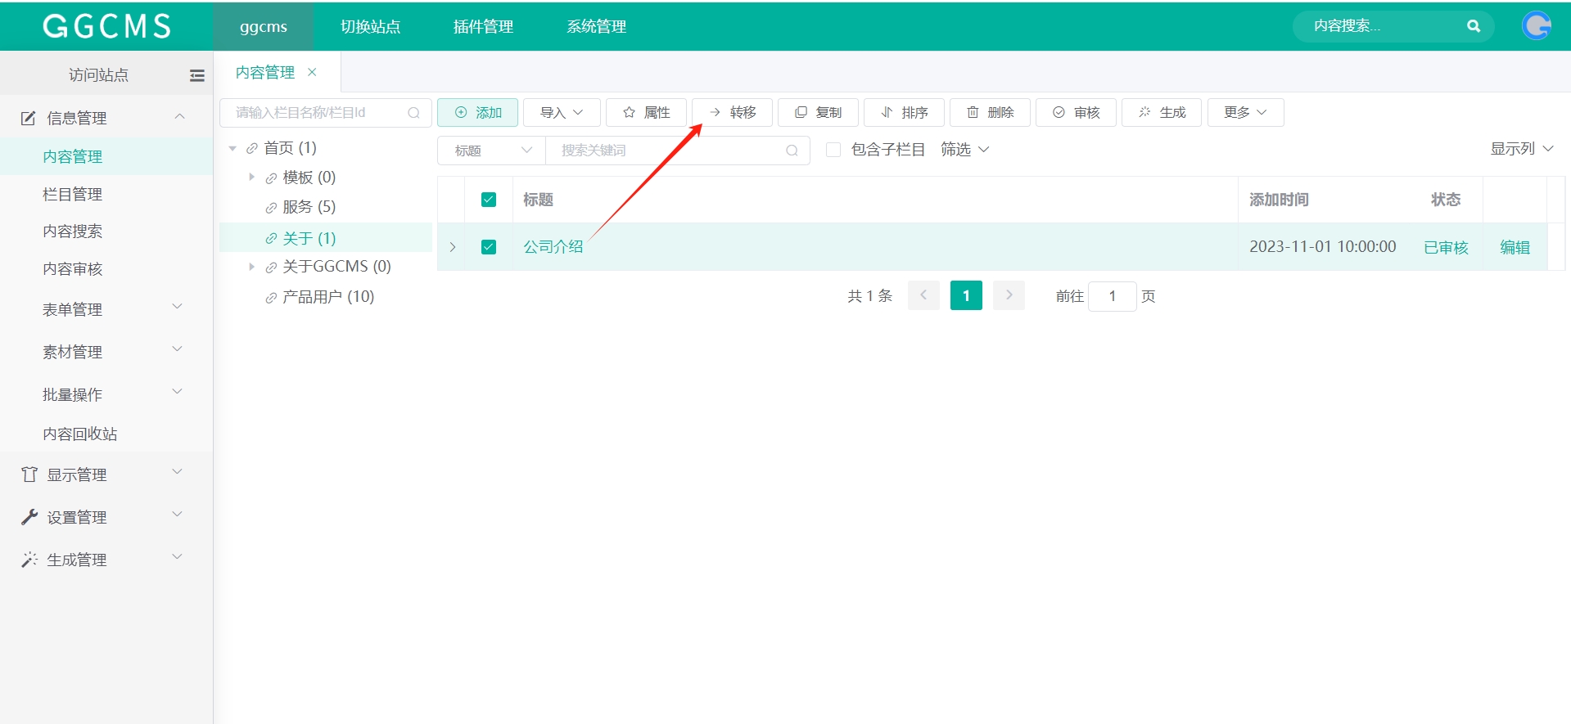Open the ggcms top menu
The image size is (1571, 724).
pos(264,26)
